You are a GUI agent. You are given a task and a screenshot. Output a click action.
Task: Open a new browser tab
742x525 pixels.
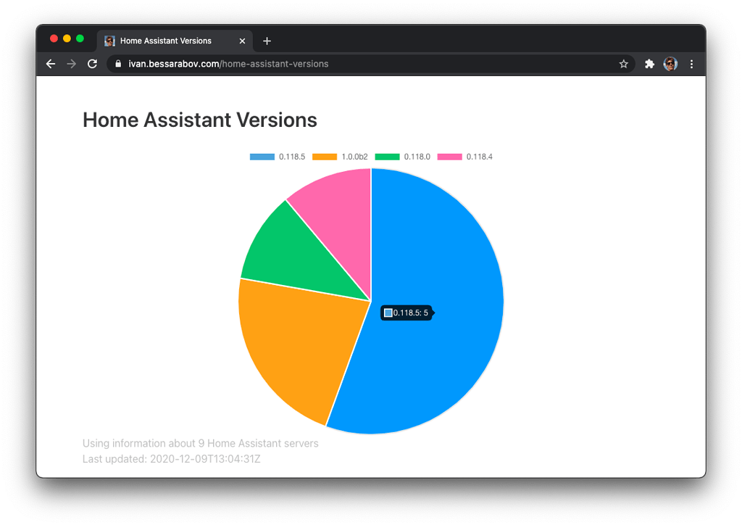point(267,41)
